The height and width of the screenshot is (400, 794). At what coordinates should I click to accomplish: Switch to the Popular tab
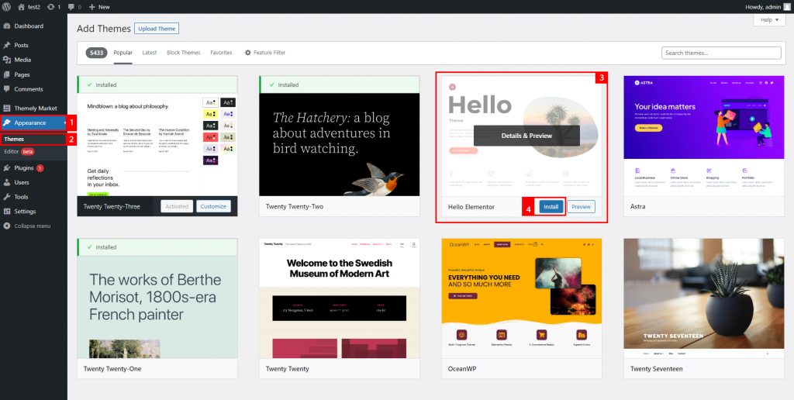[x=123, y=53]
